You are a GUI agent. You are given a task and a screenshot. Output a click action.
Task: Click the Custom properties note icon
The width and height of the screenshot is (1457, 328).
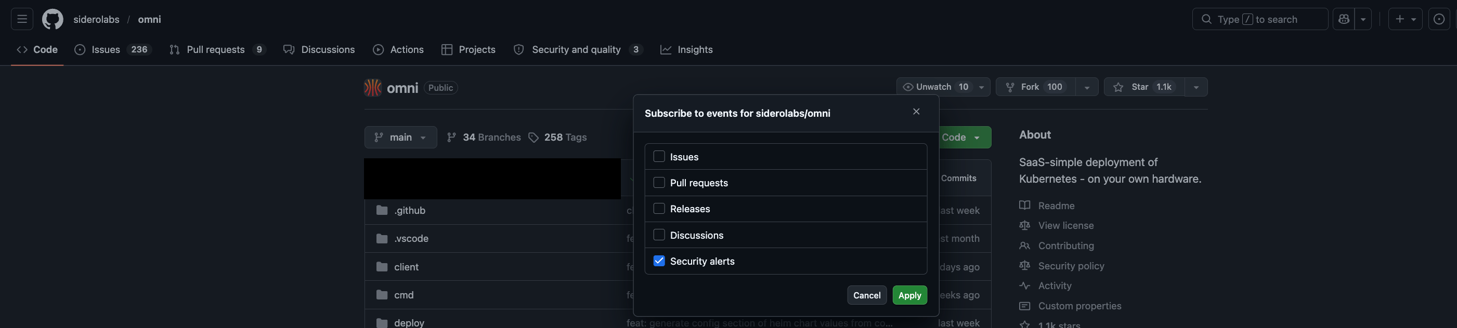1024,306
